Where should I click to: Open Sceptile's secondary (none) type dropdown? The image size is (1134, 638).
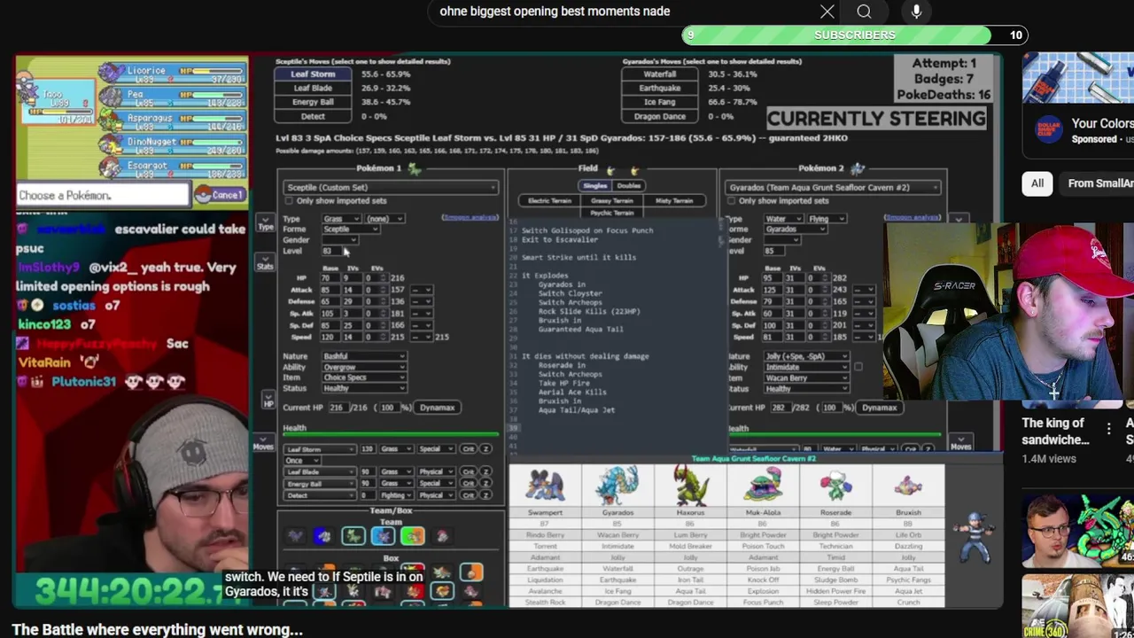pos(384,218)
